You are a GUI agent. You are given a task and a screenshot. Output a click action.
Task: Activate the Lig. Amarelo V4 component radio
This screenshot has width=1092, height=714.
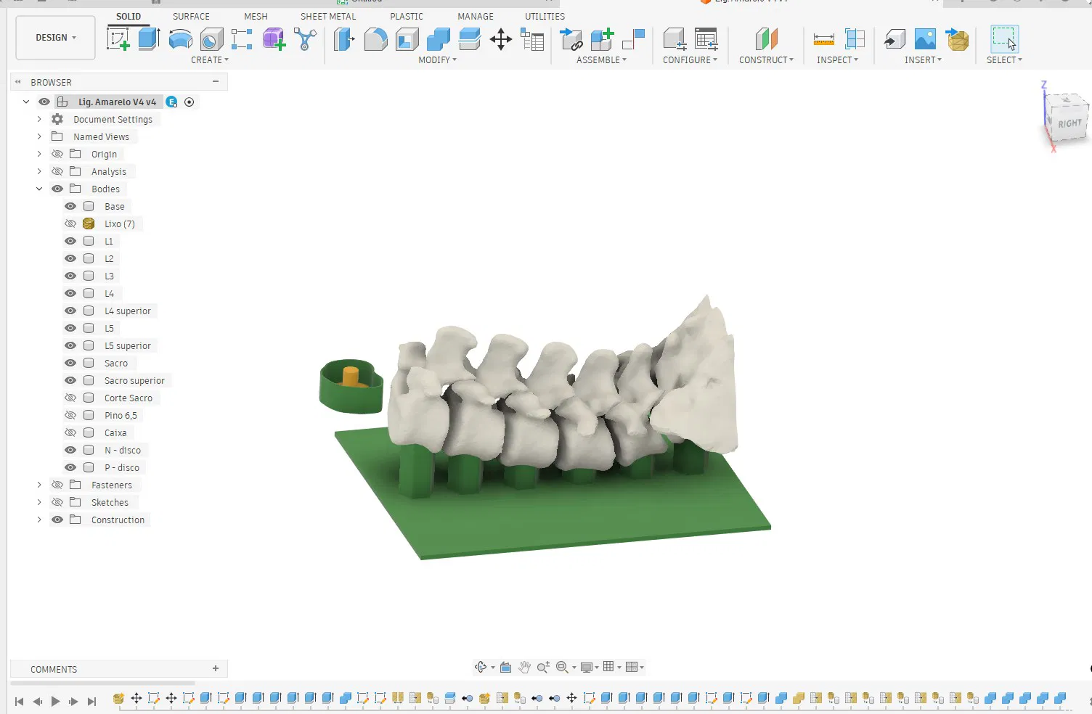[190, 102]
